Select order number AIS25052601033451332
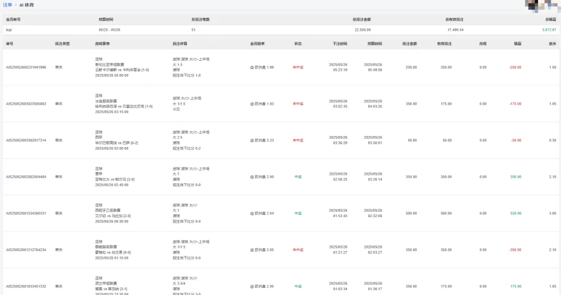This screenshot has height=295, width=561. [26, 286]
